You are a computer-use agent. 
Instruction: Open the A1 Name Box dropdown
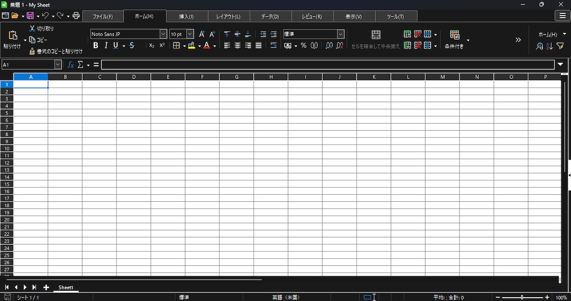click(x=58, y=65)
